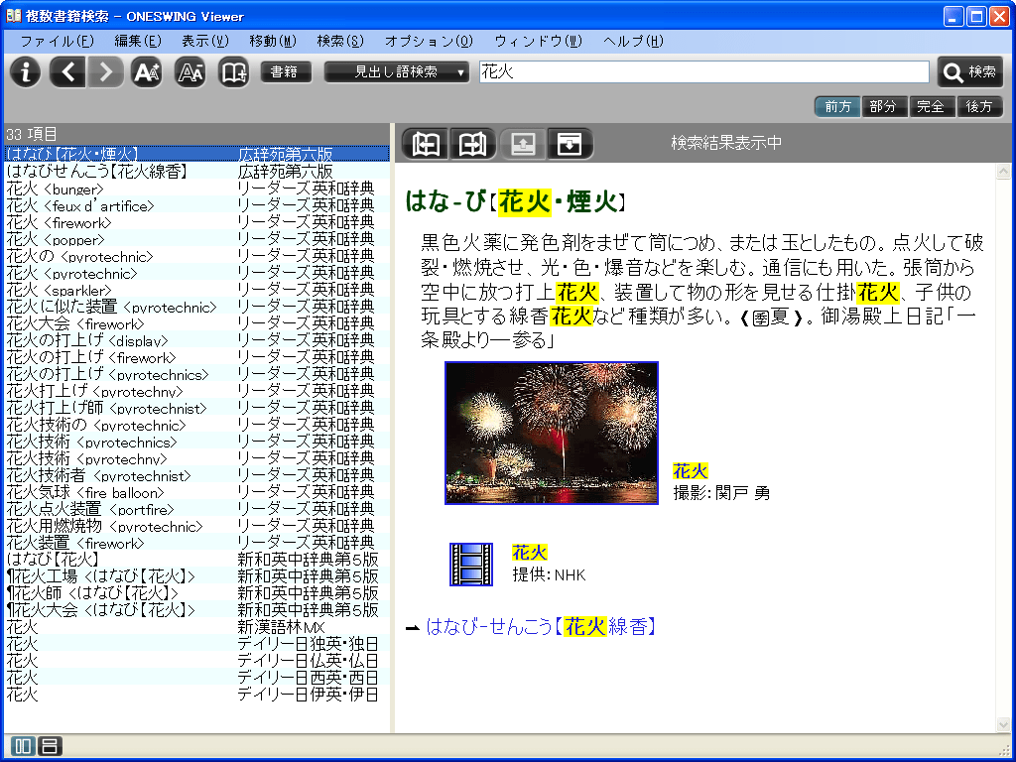Select result 花火用燃焼物 <pyrotechnic>
The width and height of the screenshot is (1016, 762).
[x=197, y=526]
